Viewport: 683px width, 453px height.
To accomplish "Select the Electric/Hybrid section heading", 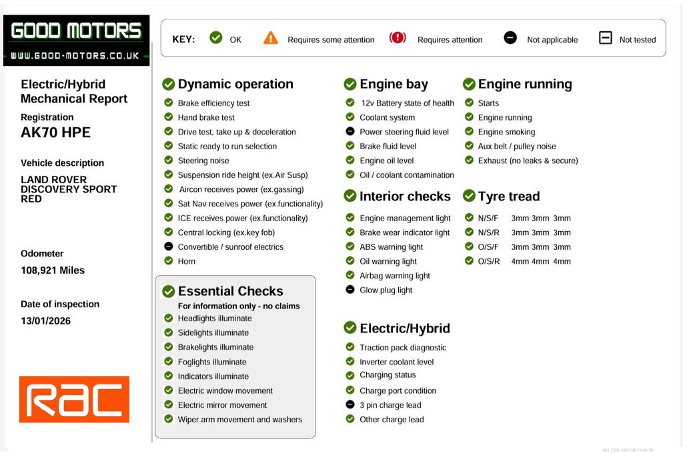I will tap(404, 328).
